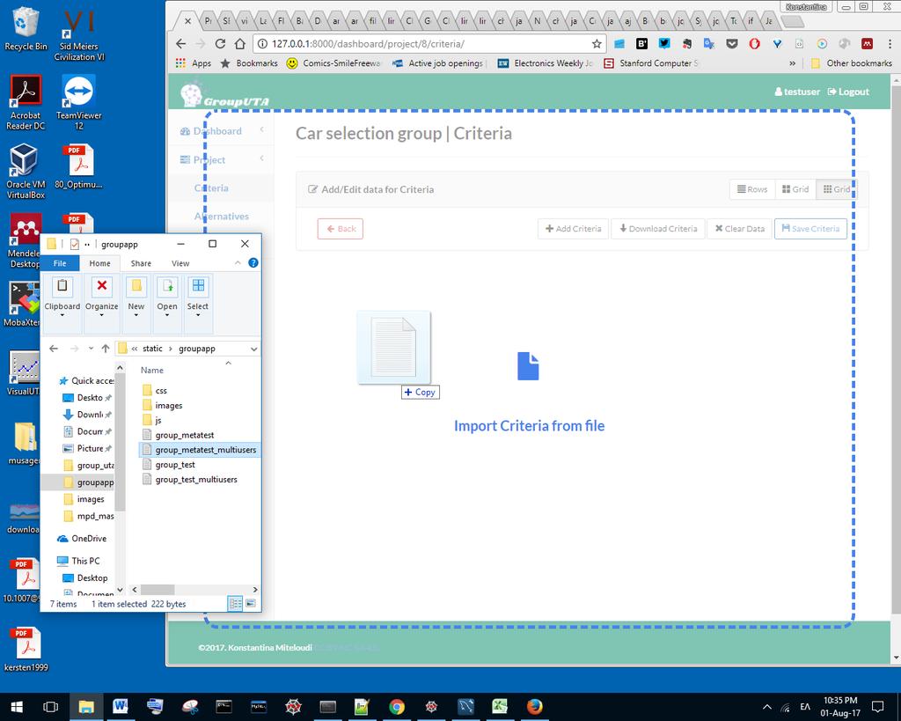Switch to Google Chrome on the taskbar
Viewport: 901px width, 721px height.
[x=397, y=707]
